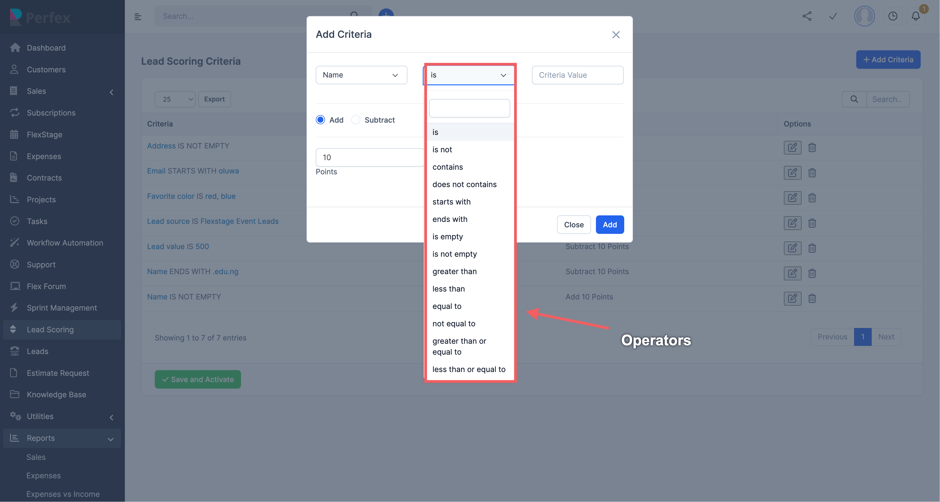The image size is (940, 502).
Task: Click the share icon in top bar
Action: [807, 16]
